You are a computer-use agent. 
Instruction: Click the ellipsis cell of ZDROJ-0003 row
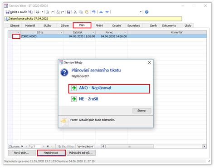16,36
